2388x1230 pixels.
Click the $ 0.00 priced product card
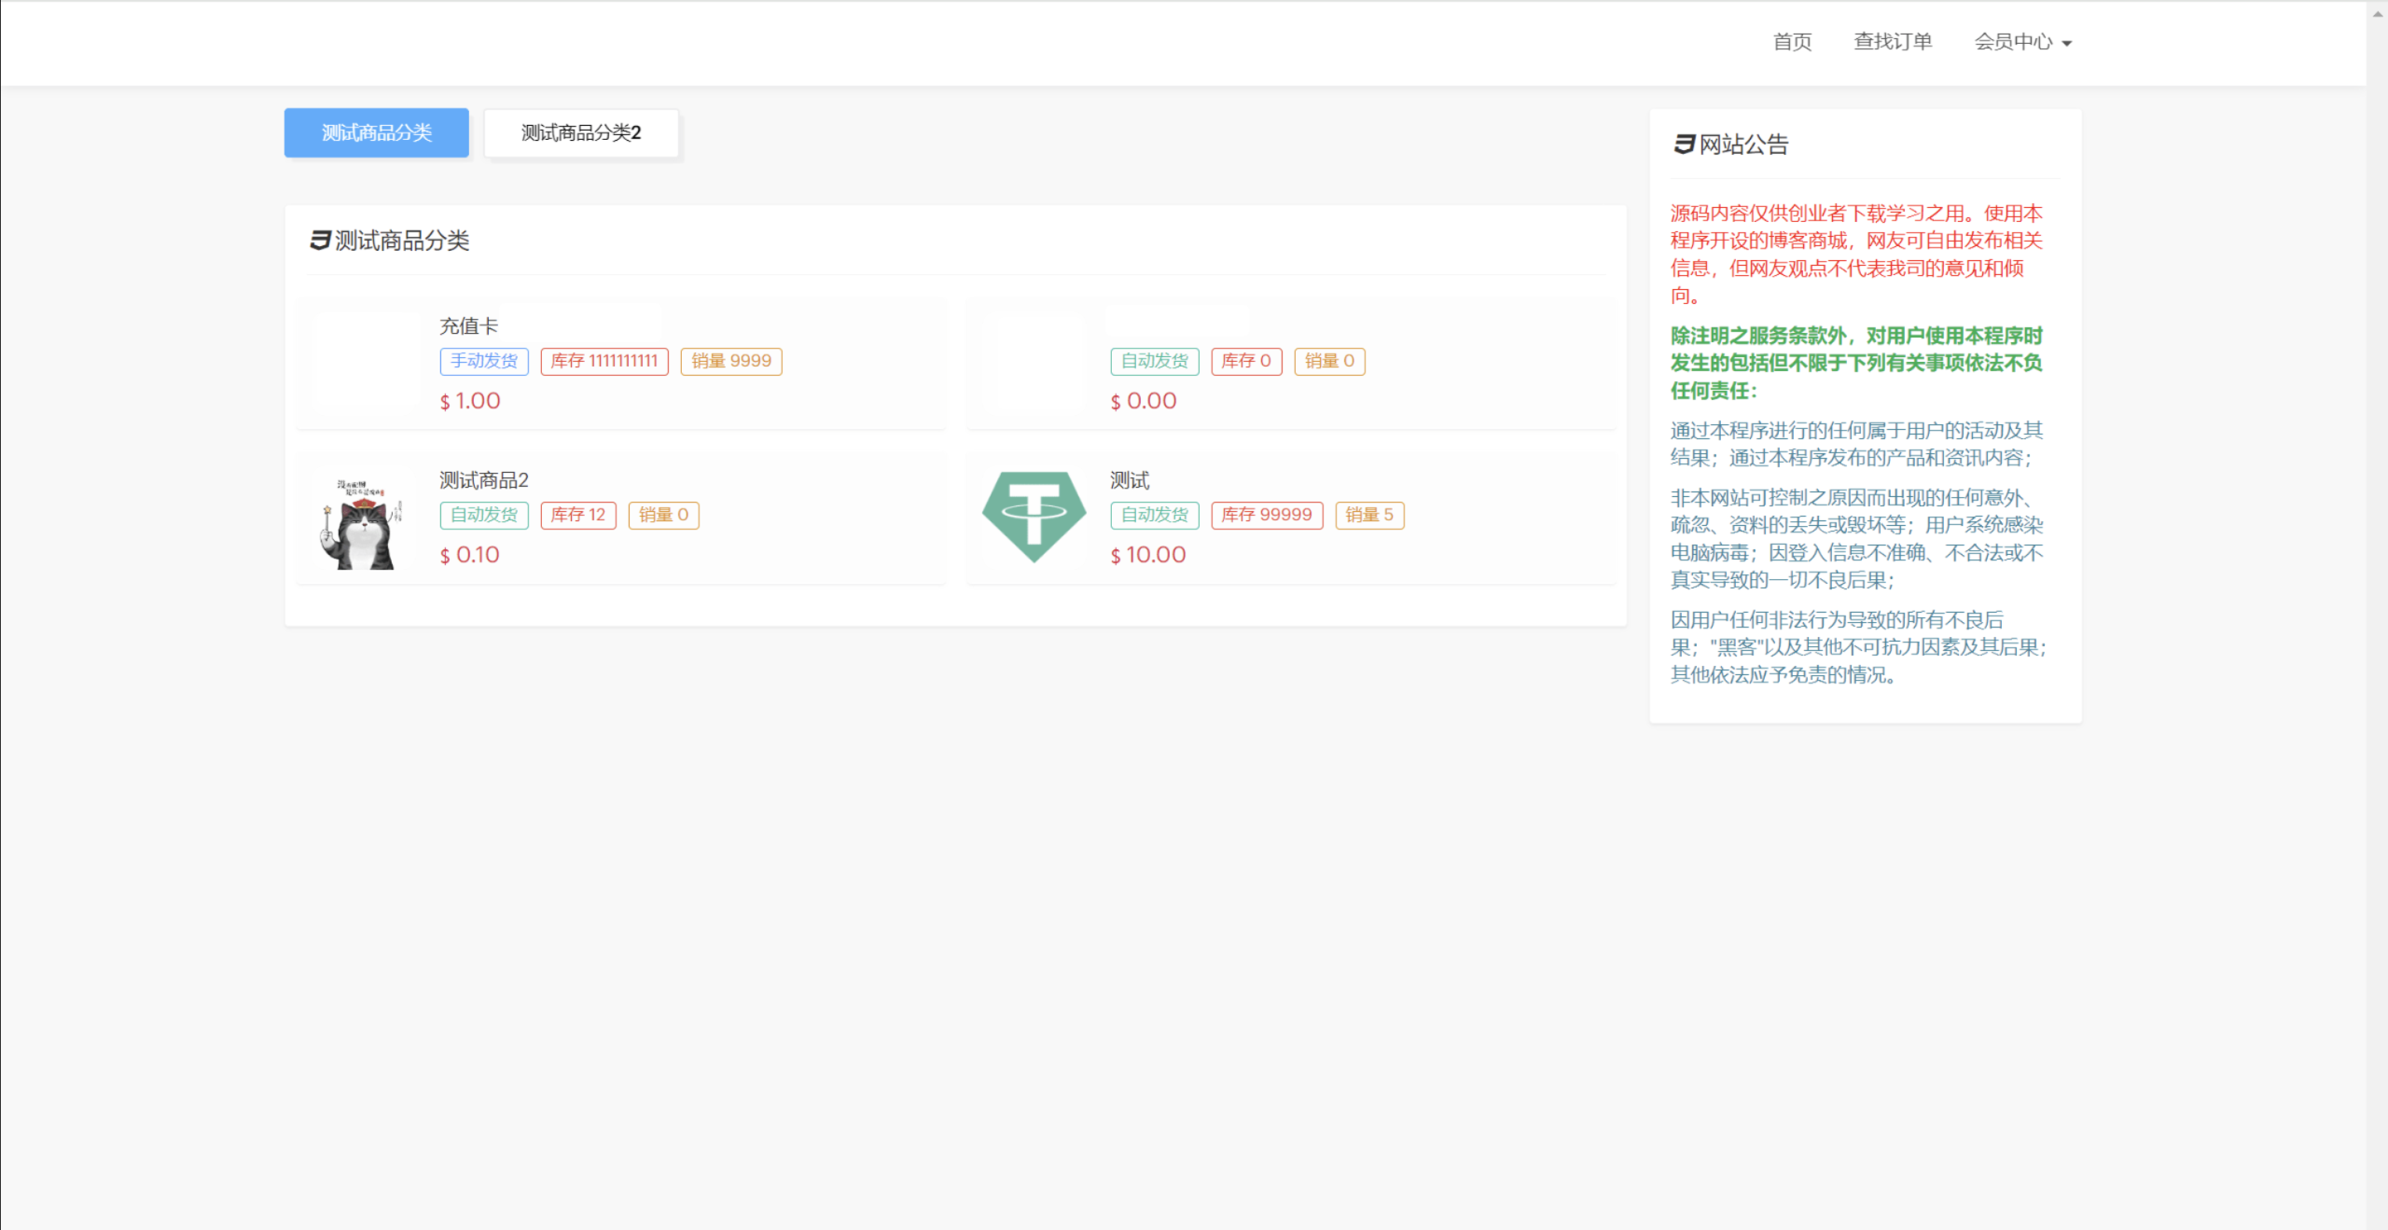click(x=1291, y=366)
